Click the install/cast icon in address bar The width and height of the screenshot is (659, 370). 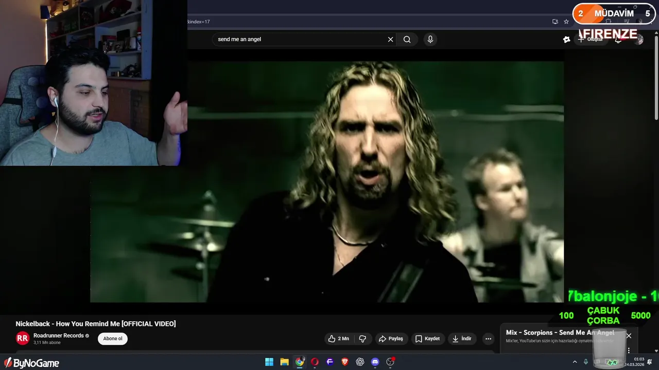click(x=555, y=22)
